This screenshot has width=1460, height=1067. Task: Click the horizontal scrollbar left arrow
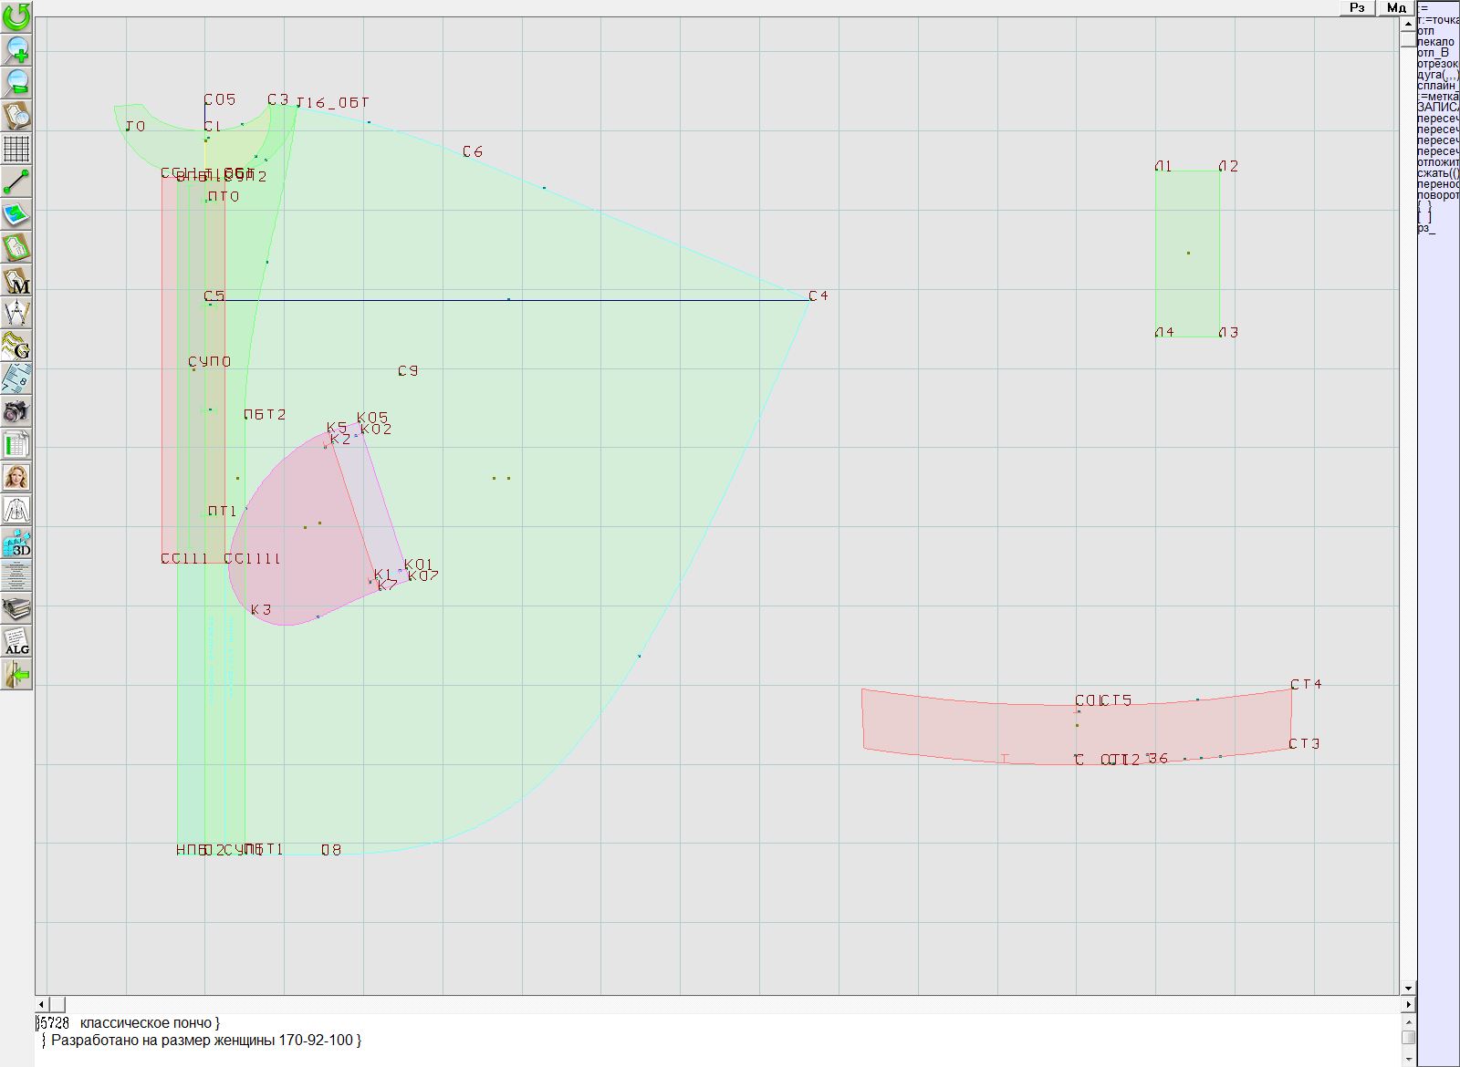tap(42, 1004)
